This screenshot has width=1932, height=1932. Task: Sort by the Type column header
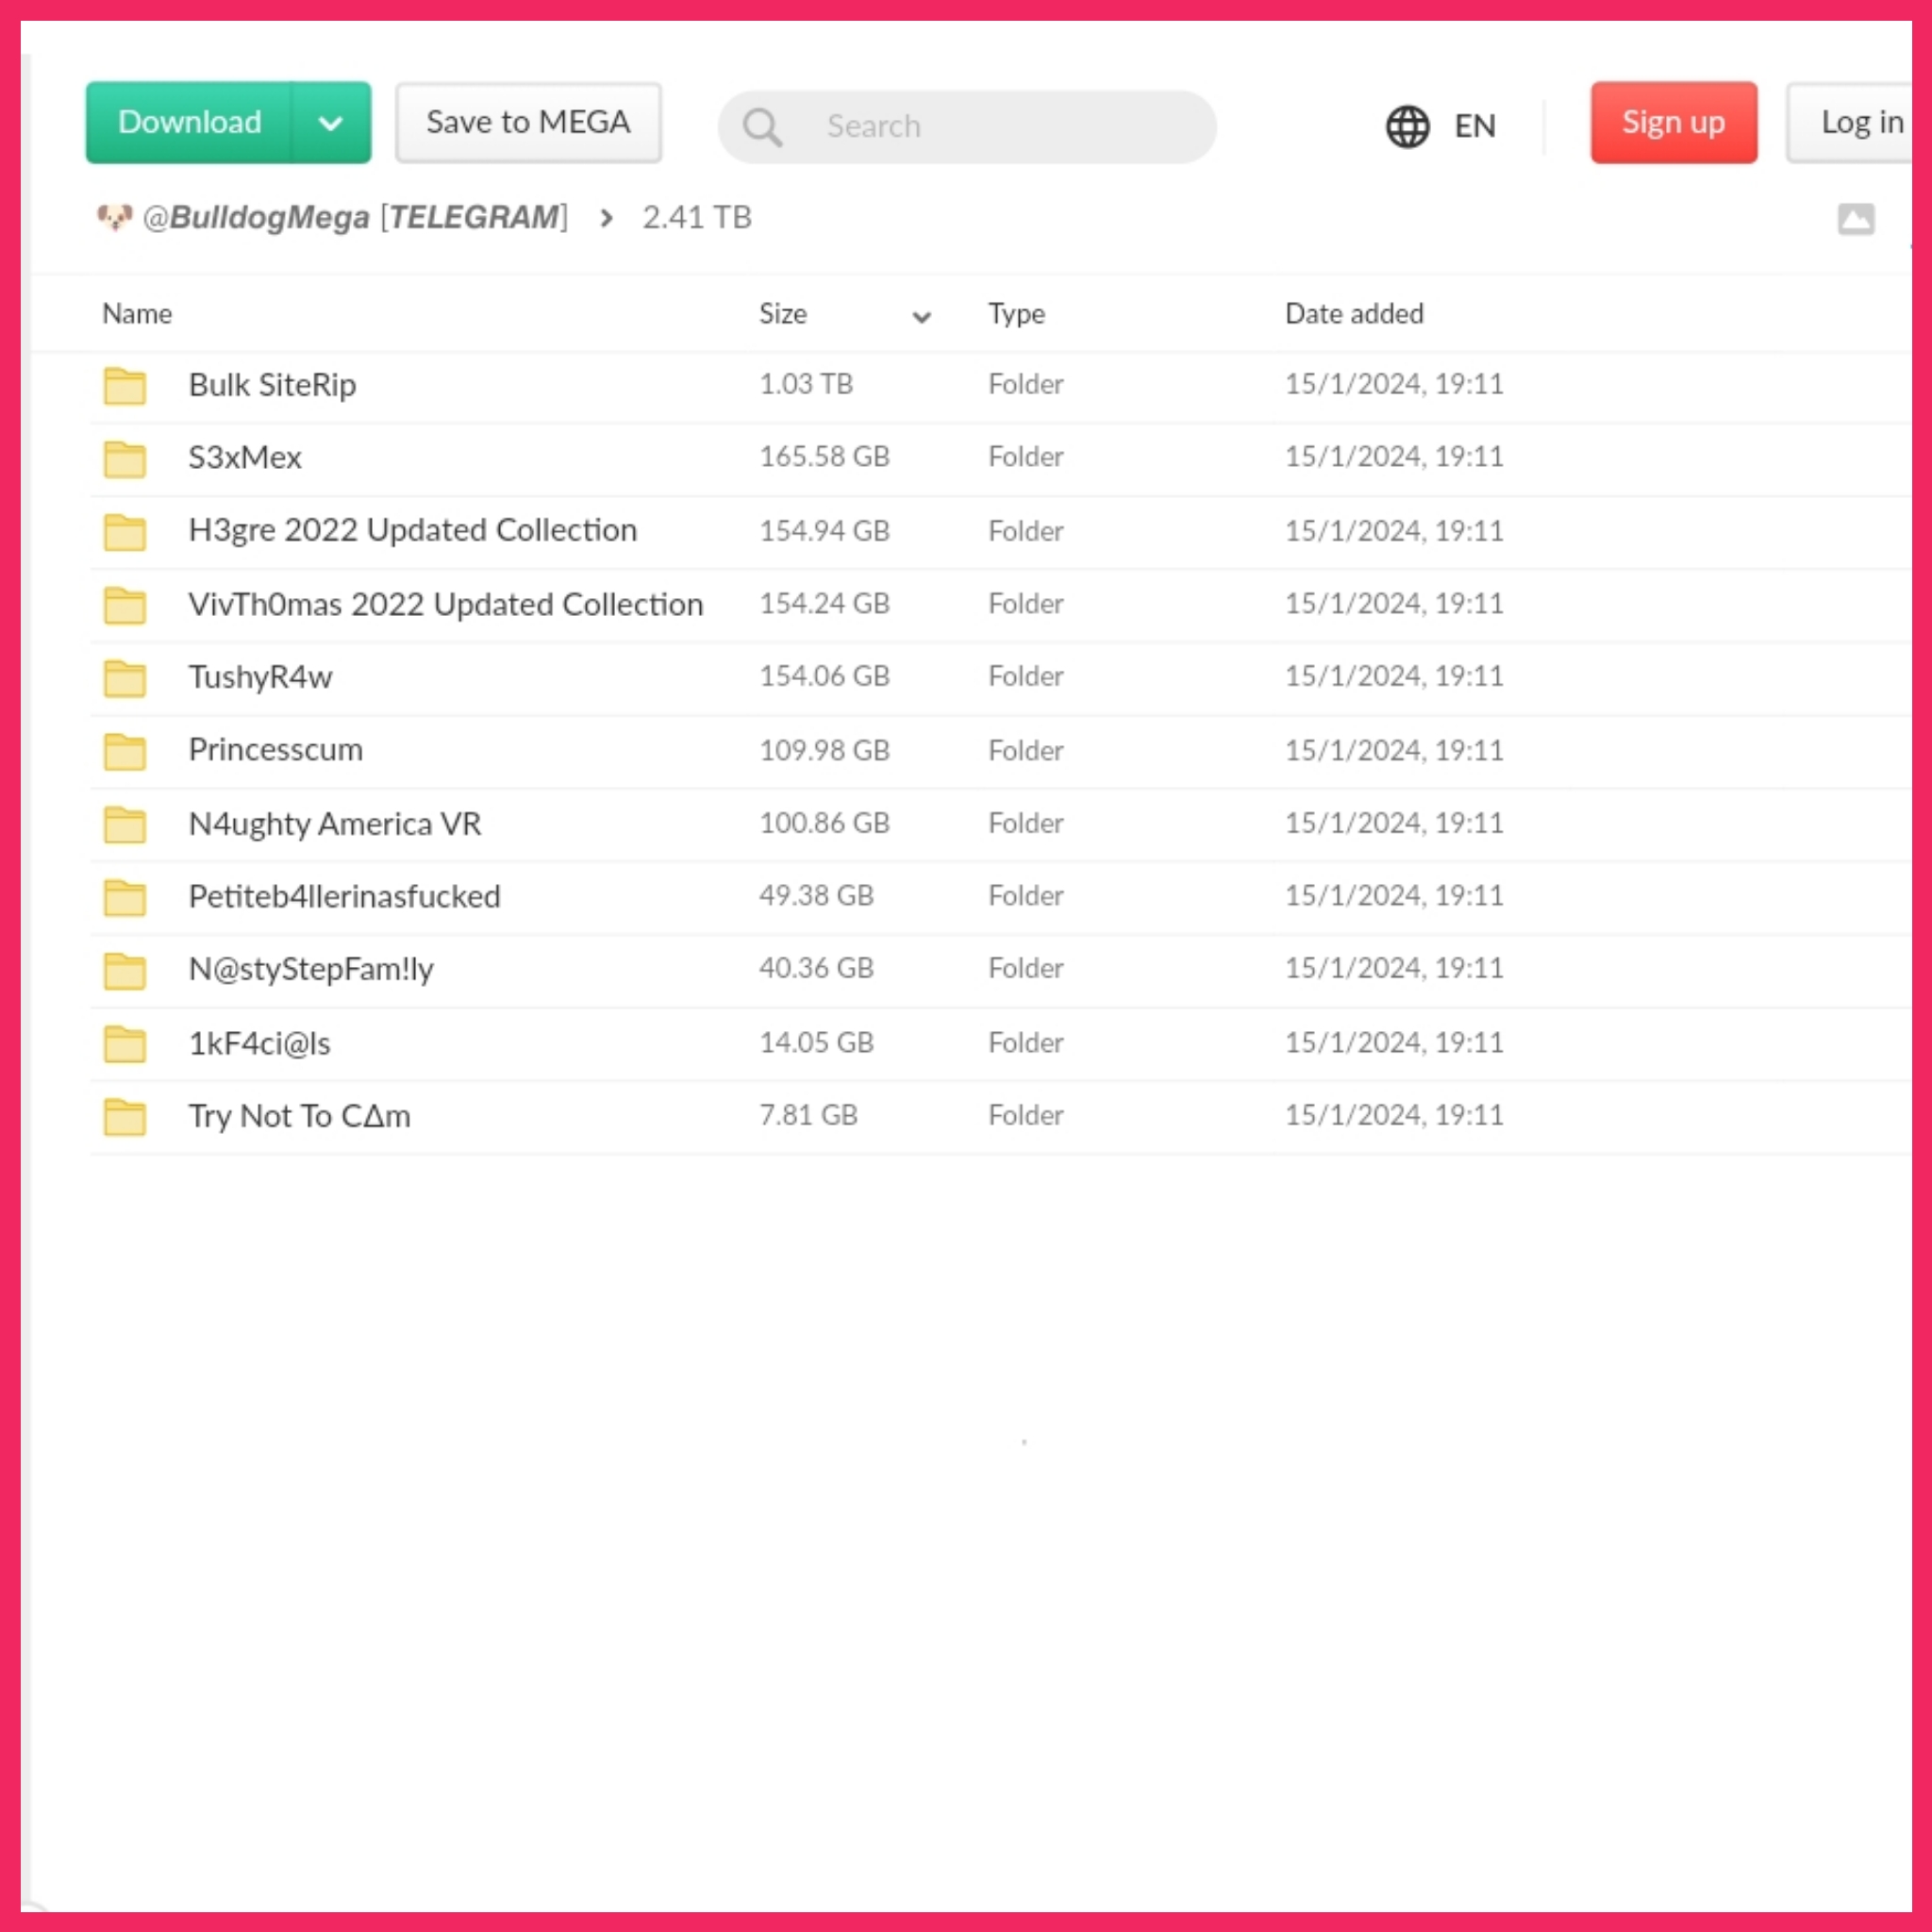(x=1017, y=314)
